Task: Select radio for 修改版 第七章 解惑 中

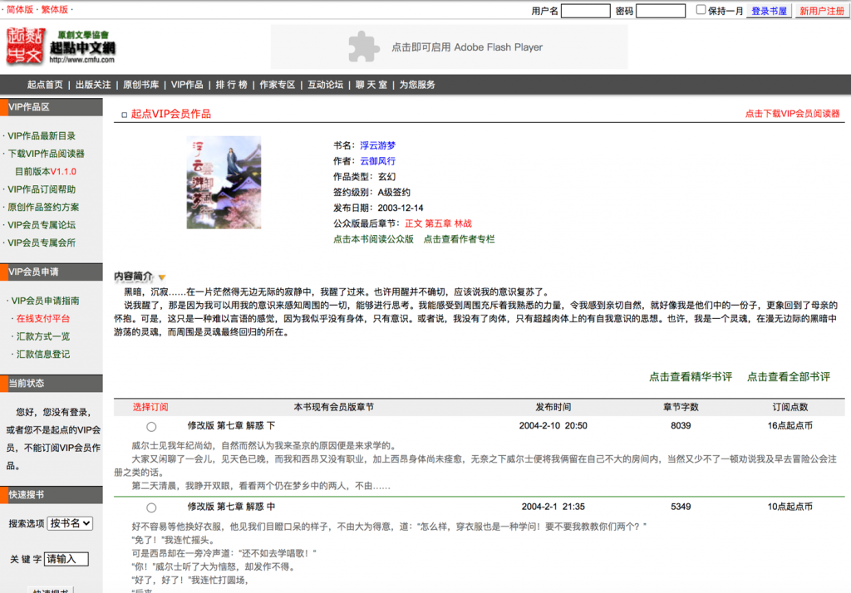Action: [x=151, y=507]
